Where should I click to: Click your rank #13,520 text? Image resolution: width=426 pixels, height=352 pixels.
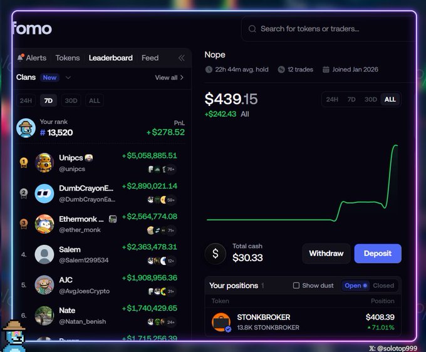(56, 133)
